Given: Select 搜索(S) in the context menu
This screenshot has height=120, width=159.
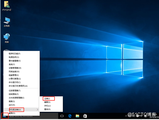Looking at the screenshot, I should click(22, 101).
